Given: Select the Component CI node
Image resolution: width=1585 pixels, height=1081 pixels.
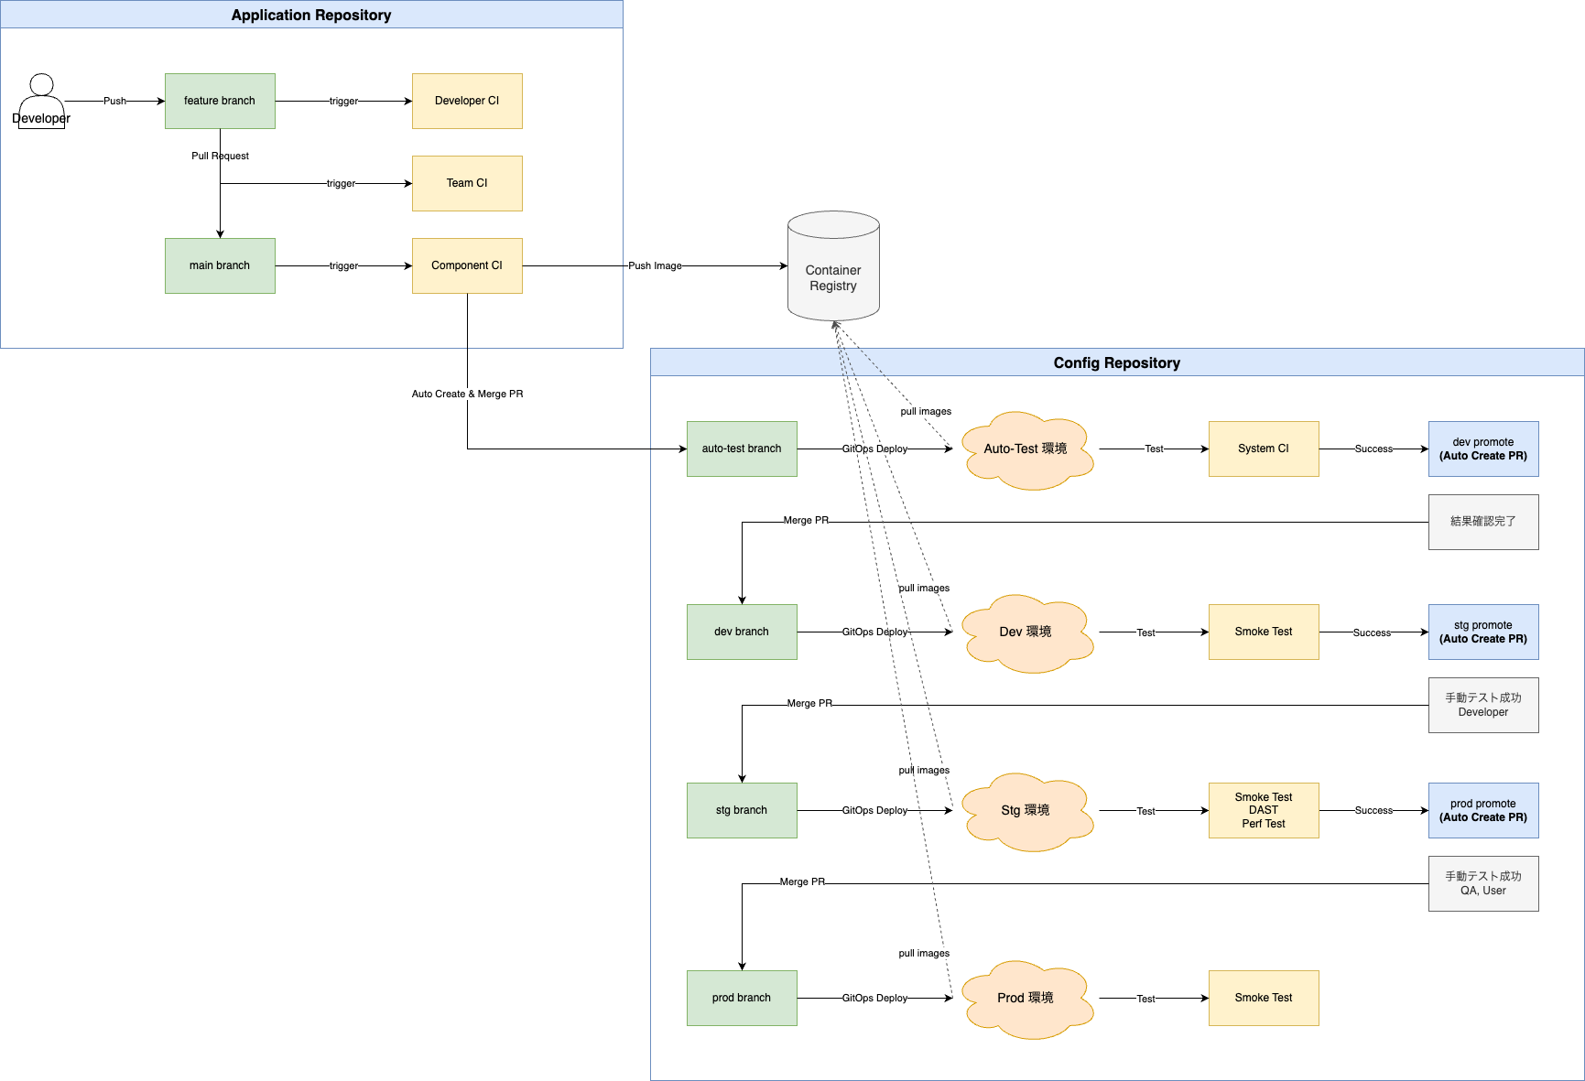Looking at the screenshot, I should click(x=467, y=265).
